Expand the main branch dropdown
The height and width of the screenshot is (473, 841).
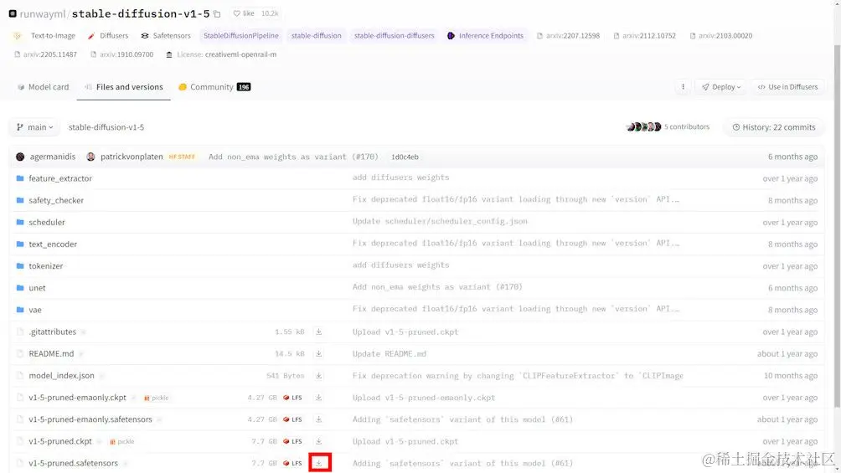(x=34, y=127)
